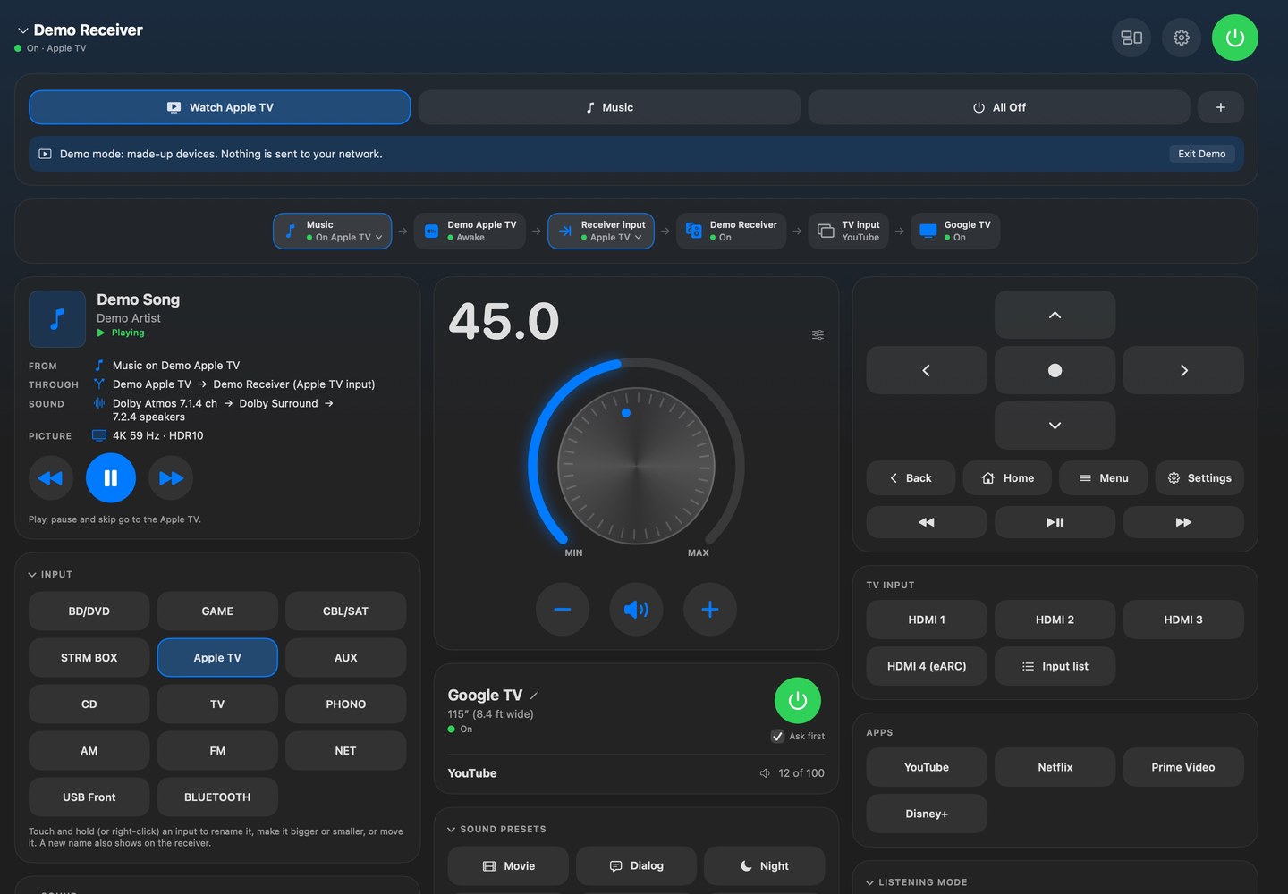Mute the receiver with speaker button
The width and height of the screenshot is (1288, 894).
click(x=636, y=610)
